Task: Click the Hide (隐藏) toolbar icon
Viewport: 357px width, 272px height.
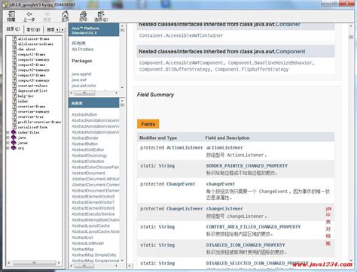Action: [11, 15]
